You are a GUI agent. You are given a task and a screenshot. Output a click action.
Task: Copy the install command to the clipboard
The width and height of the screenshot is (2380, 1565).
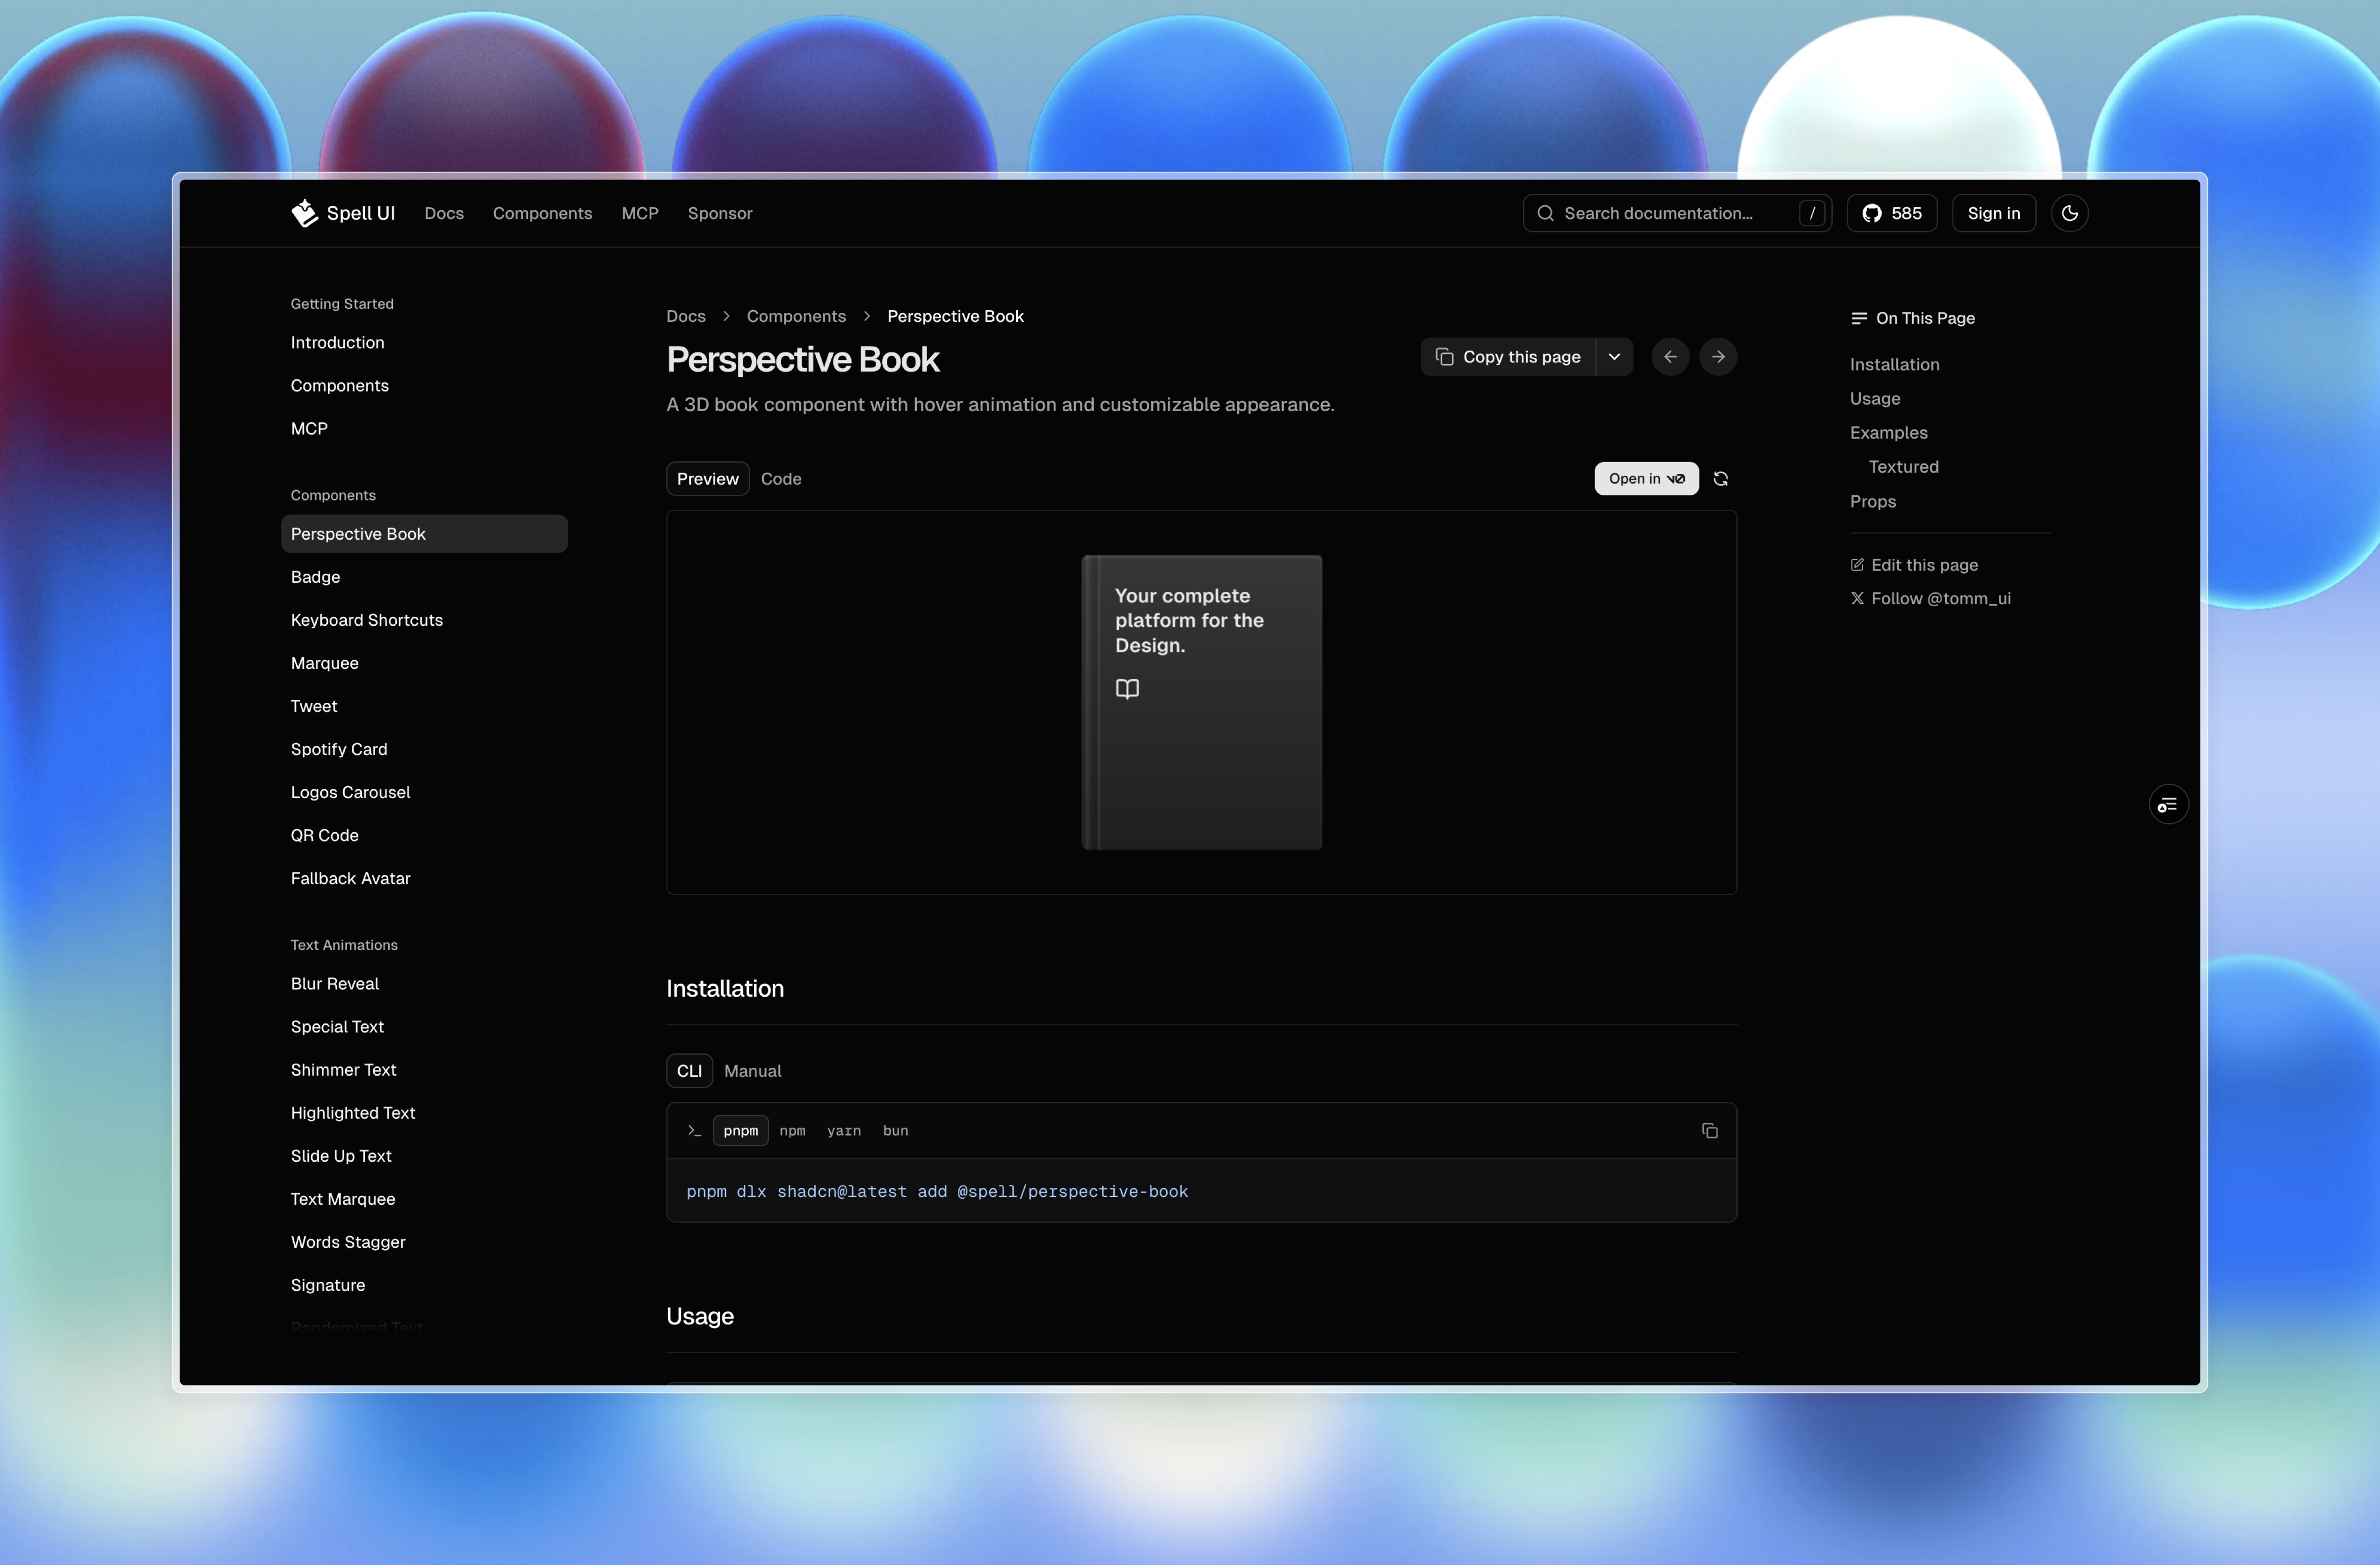(1710, 1131)
